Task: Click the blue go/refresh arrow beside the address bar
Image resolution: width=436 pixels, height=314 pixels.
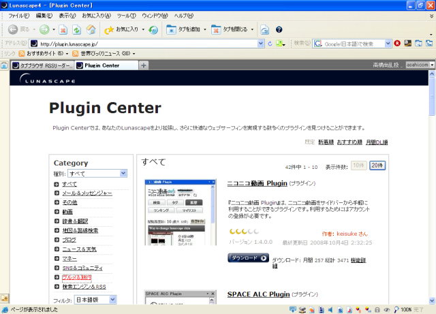Action: 270,44
